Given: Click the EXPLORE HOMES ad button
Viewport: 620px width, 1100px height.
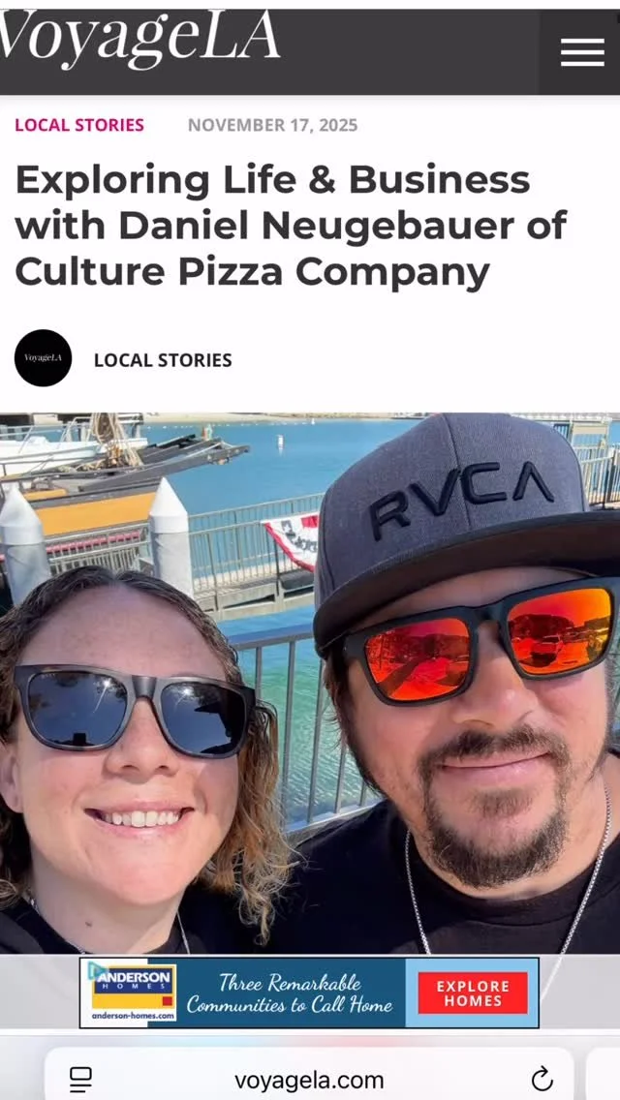Looking at the screenshot, I should click(473, 993).
